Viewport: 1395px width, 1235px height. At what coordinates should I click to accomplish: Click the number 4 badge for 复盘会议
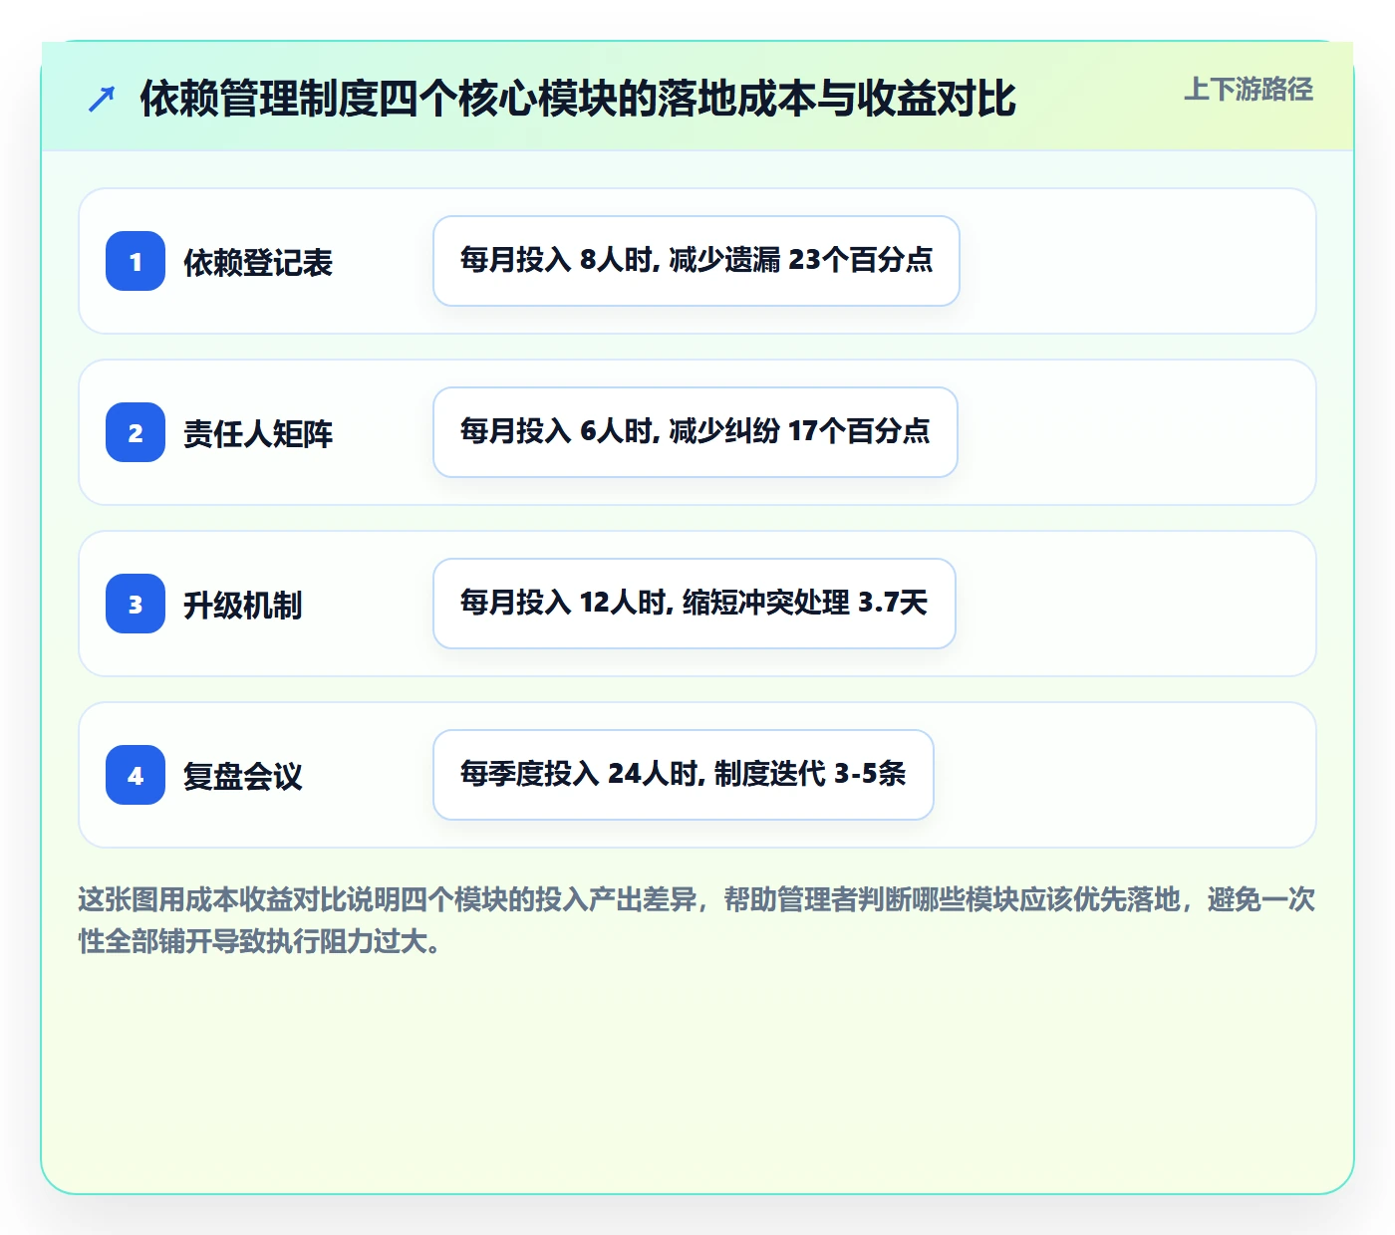point(136,775)
